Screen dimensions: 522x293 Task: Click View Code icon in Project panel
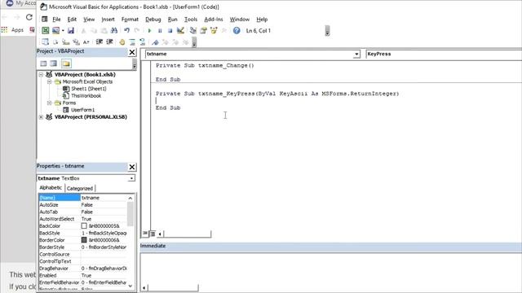pos(43,63)
